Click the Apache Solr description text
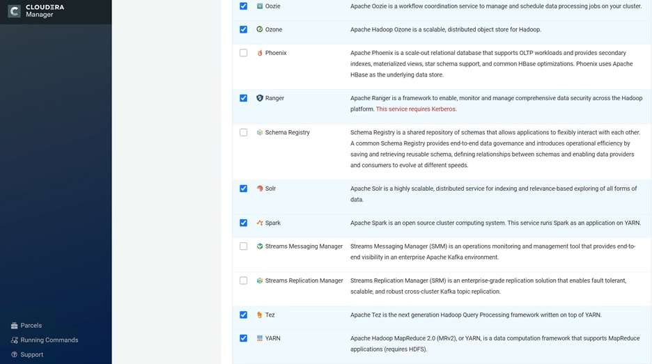 pyautogui.click(x=493, y=193)
